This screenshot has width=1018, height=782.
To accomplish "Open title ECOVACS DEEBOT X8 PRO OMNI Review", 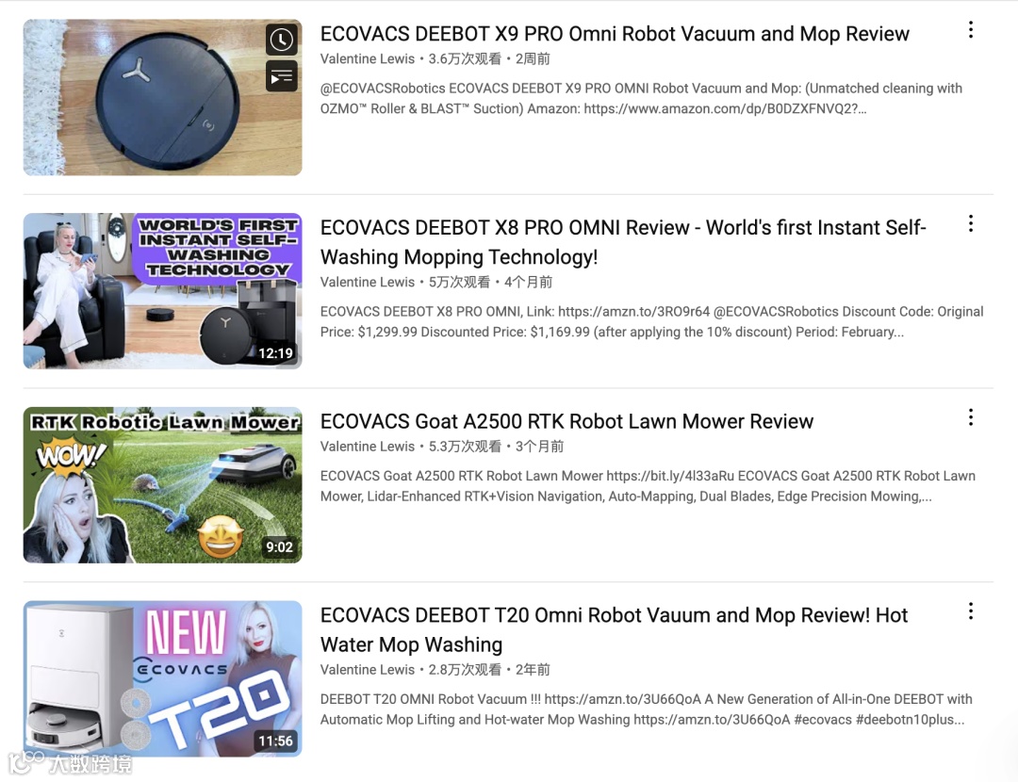I will point(623,242).
